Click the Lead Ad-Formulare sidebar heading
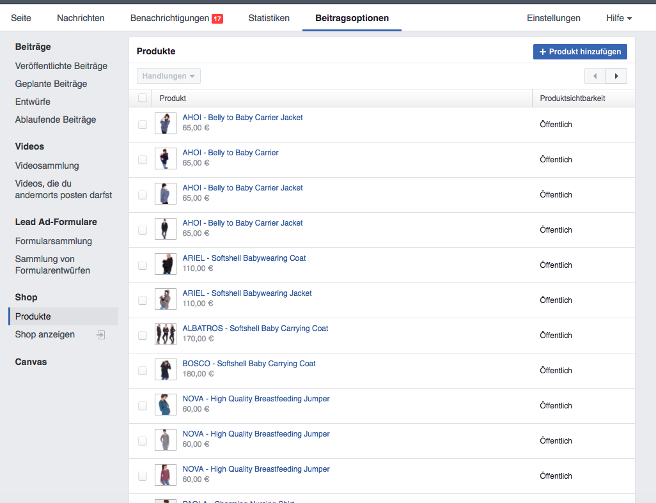The image size is (656, 503). 56,222
